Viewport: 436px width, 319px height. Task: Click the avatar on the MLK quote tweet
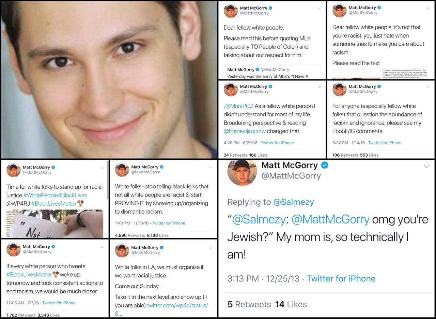pos(231,11)
